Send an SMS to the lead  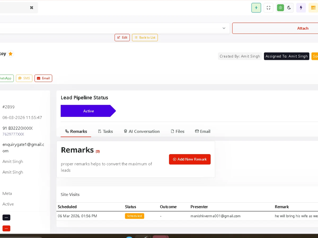pos(24,78)
